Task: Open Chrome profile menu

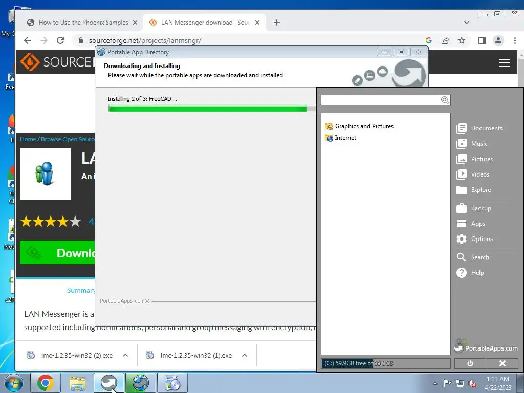Action: (498, 40)
